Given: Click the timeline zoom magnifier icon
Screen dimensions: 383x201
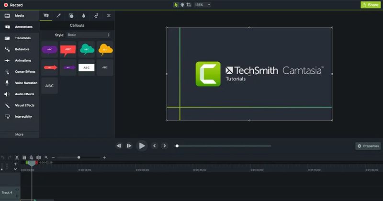Looking at the screenshot, I should tap(46, 157).
